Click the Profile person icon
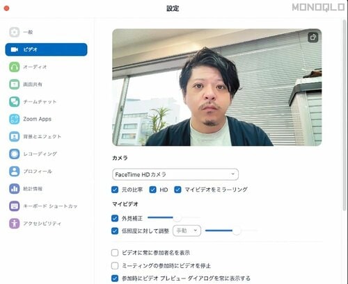This screenshot has width=348, height=284. point(15,172)
